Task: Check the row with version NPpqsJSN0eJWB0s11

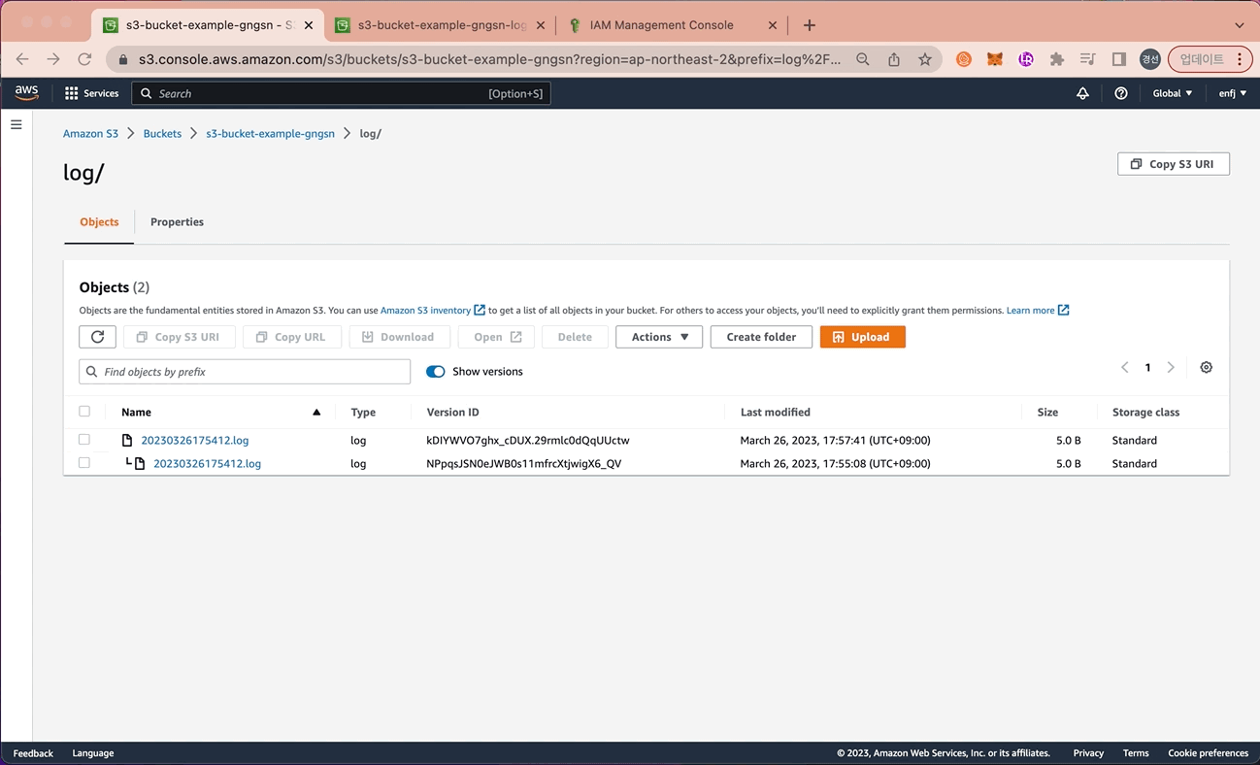Action: [84, 463]
